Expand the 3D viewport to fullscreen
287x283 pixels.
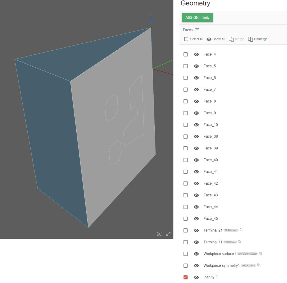coord(168,234)
